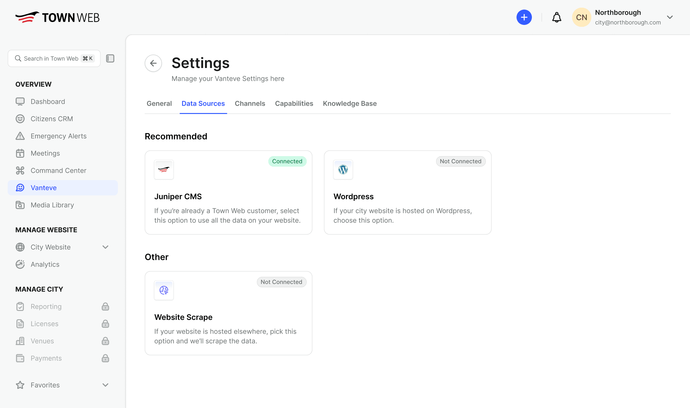Click the Town Web logo
Image resolution: width=690 pixels, height=408 pixels.
[x=57, y=17]
